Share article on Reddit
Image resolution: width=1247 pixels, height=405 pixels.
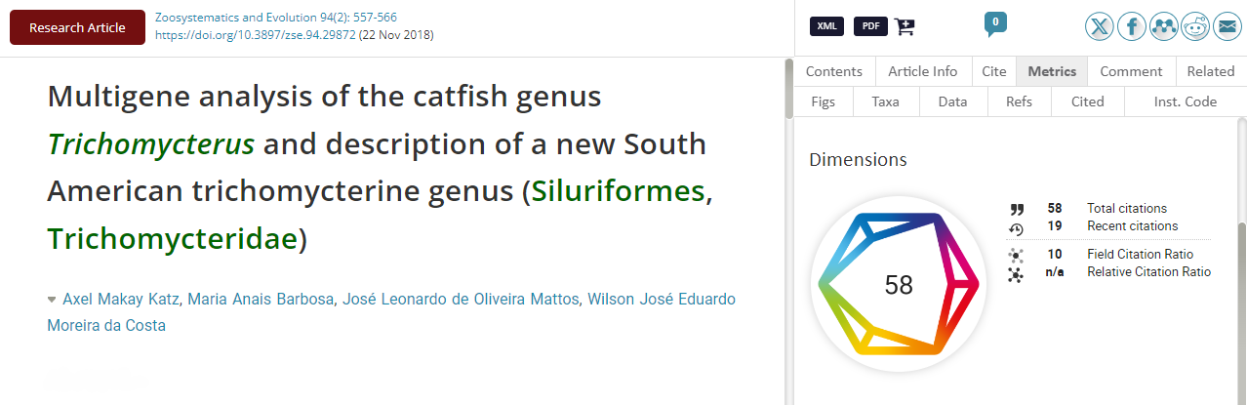(x=1194, y=27)
